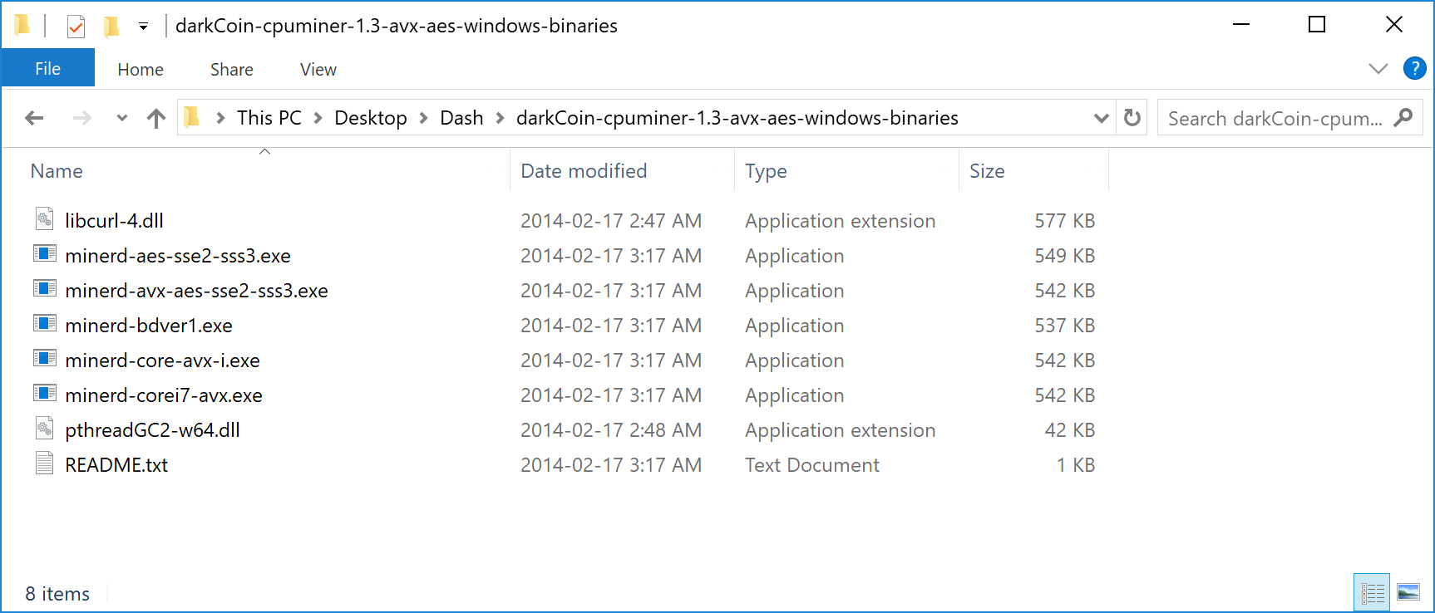Viewport: 1435px width, 613px height.
Task: Open the File menu
Action: click(47, 68)
